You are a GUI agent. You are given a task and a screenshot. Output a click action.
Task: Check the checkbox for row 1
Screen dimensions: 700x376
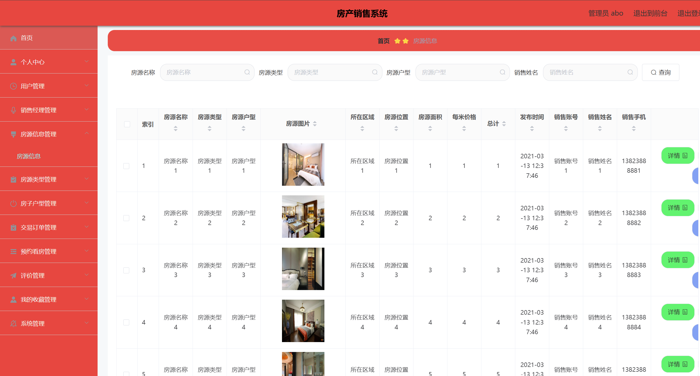[x=126, y=166]
